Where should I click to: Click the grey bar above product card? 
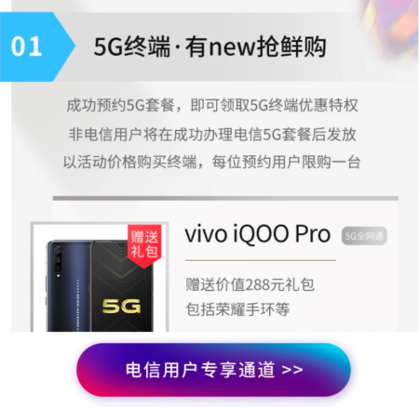[225, 198]
